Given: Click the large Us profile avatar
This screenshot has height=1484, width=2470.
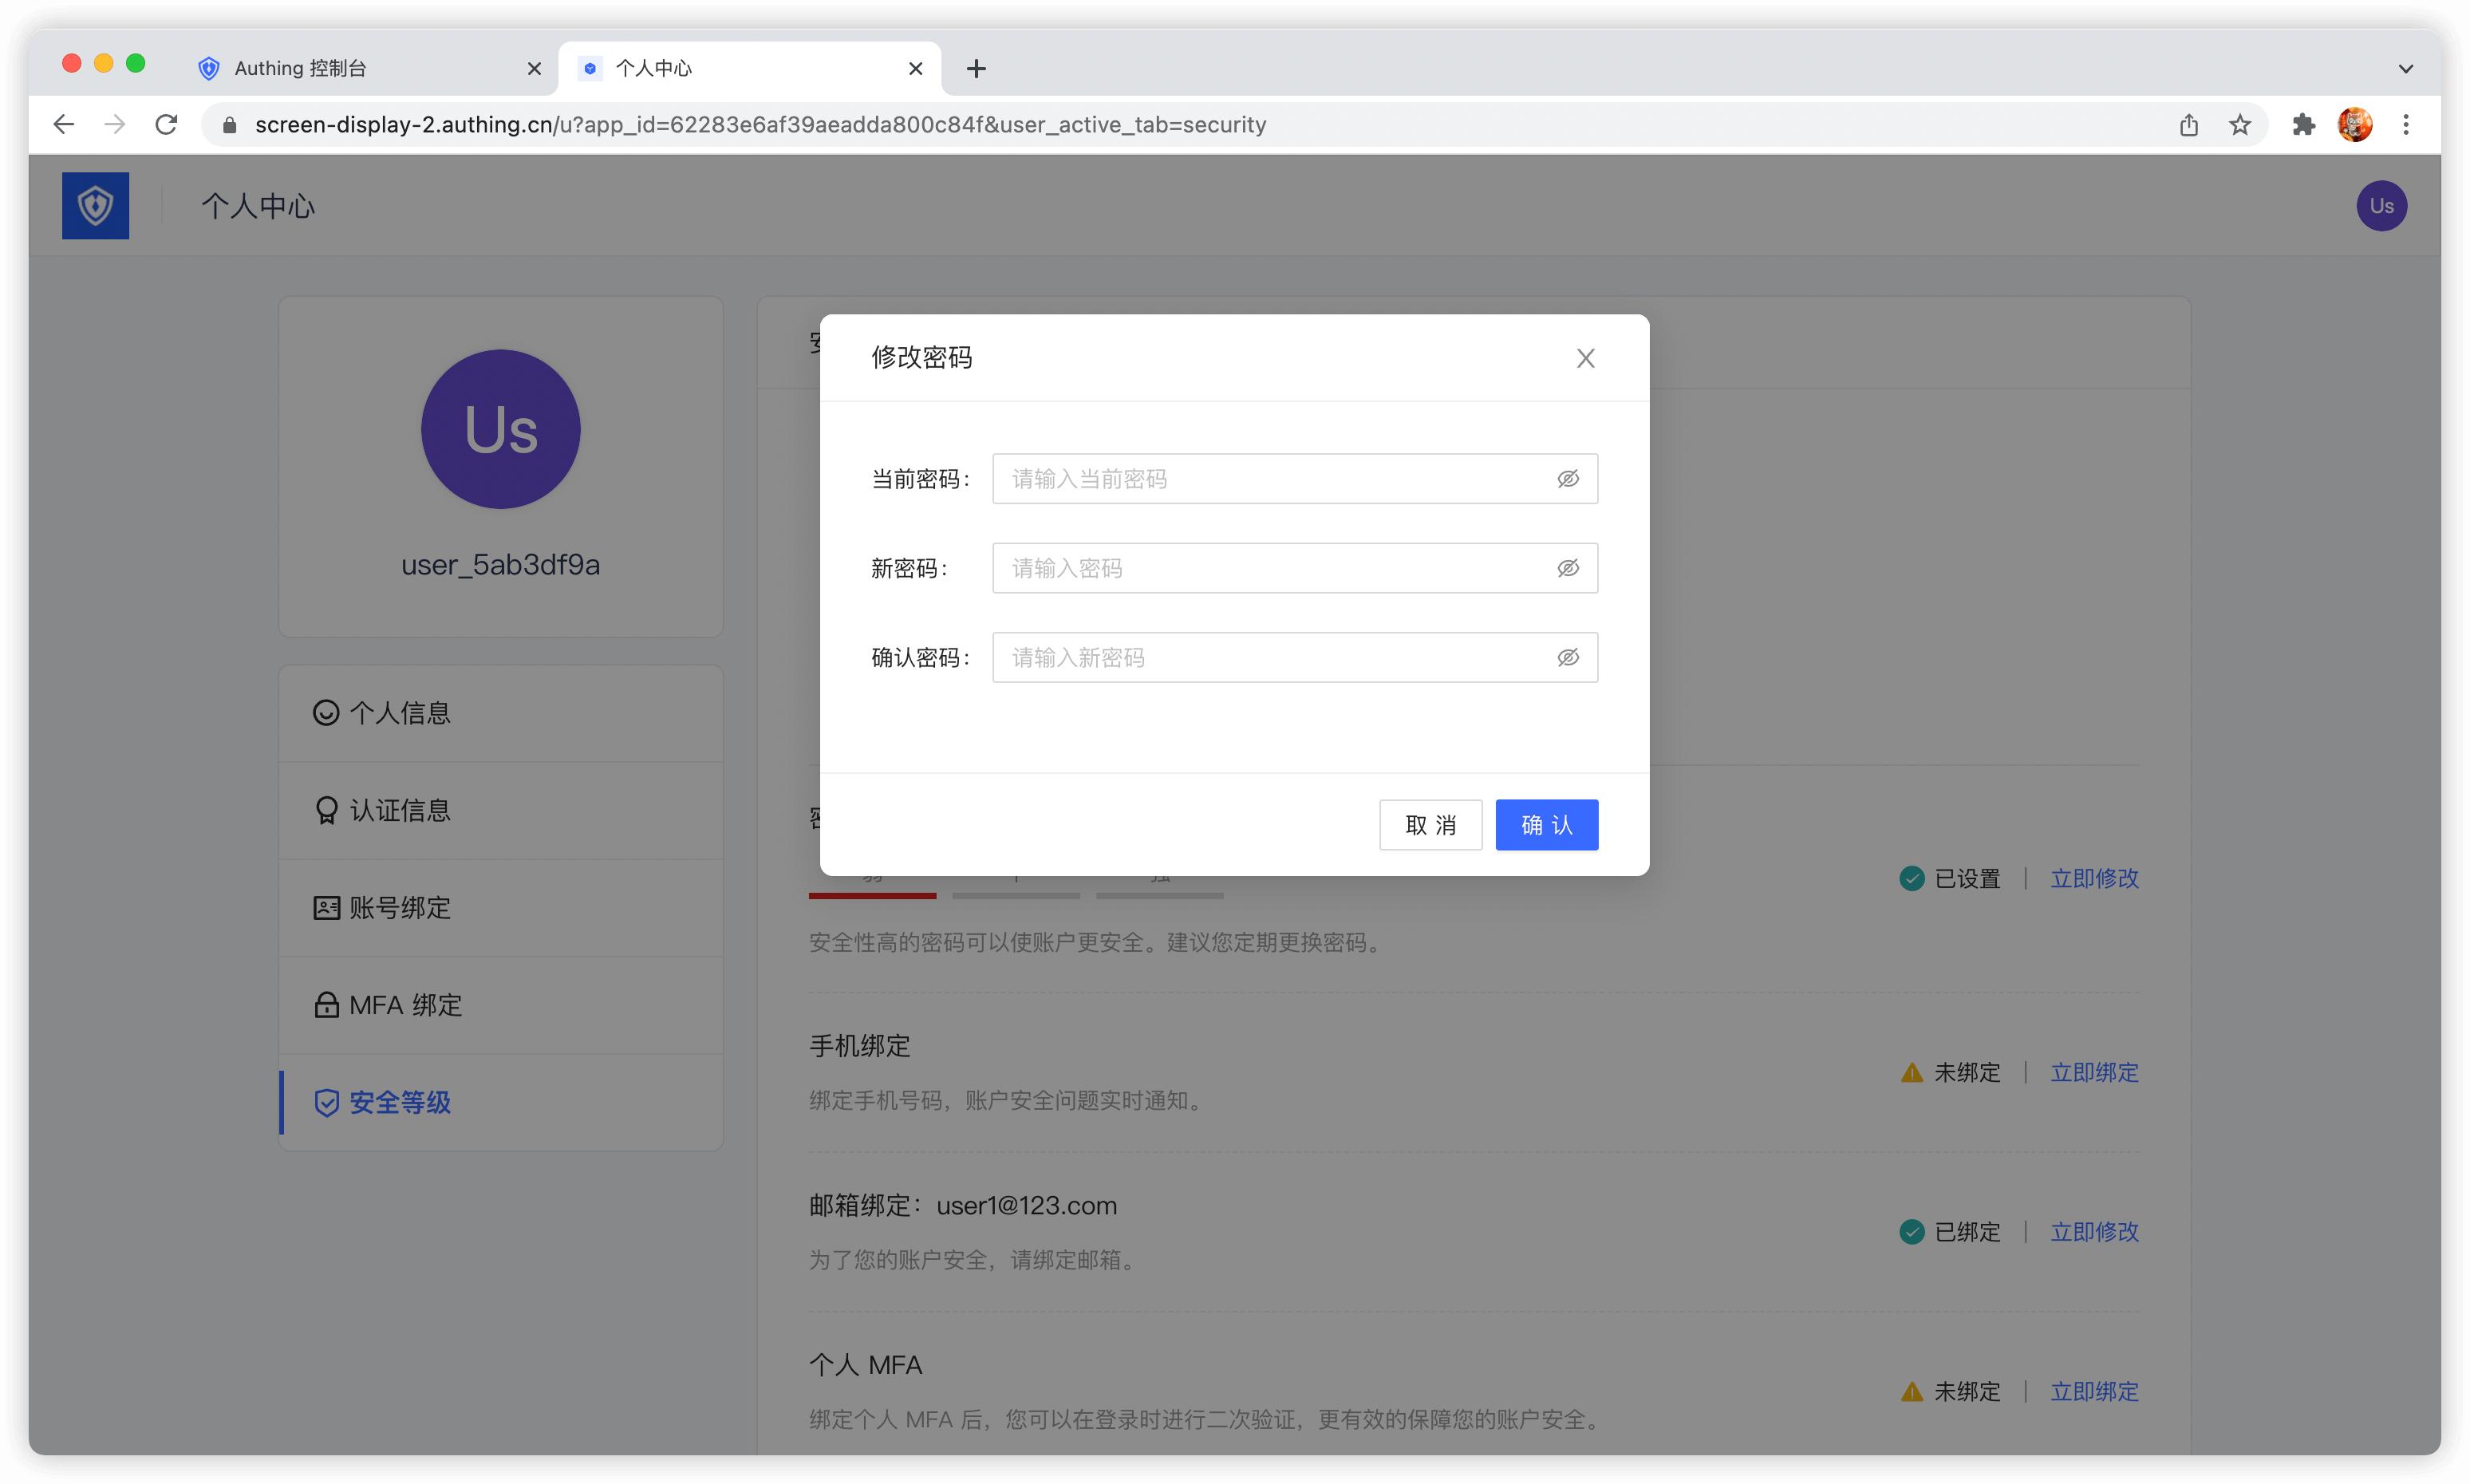Looking at the screenshot, I should tap(500, 429).
